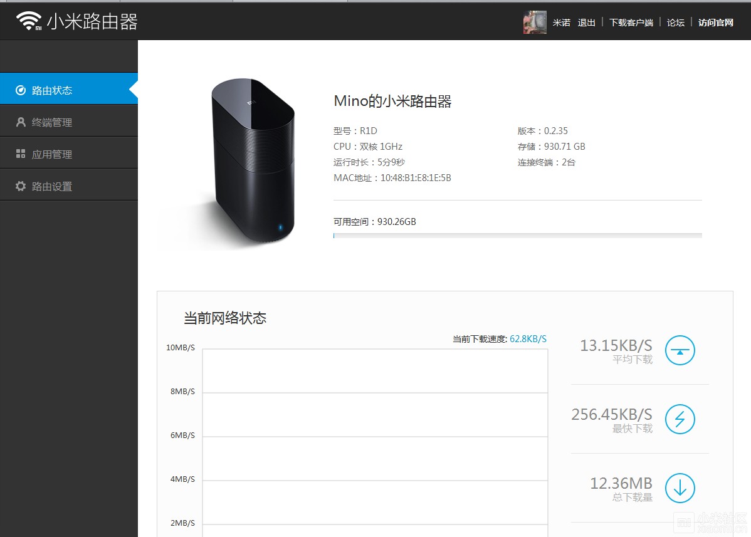Click the average download speed gauge icon

680,350
